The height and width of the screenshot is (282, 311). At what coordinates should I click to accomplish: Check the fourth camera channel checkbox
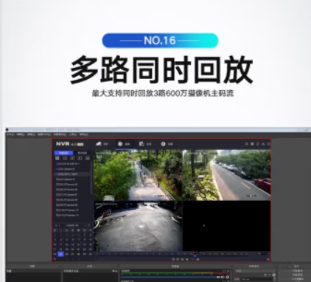click(57, 179)
